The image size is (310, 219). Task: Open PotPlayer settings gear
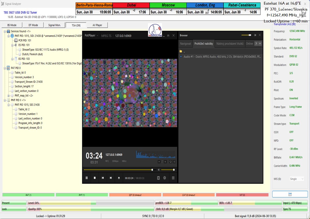(165, 178)
